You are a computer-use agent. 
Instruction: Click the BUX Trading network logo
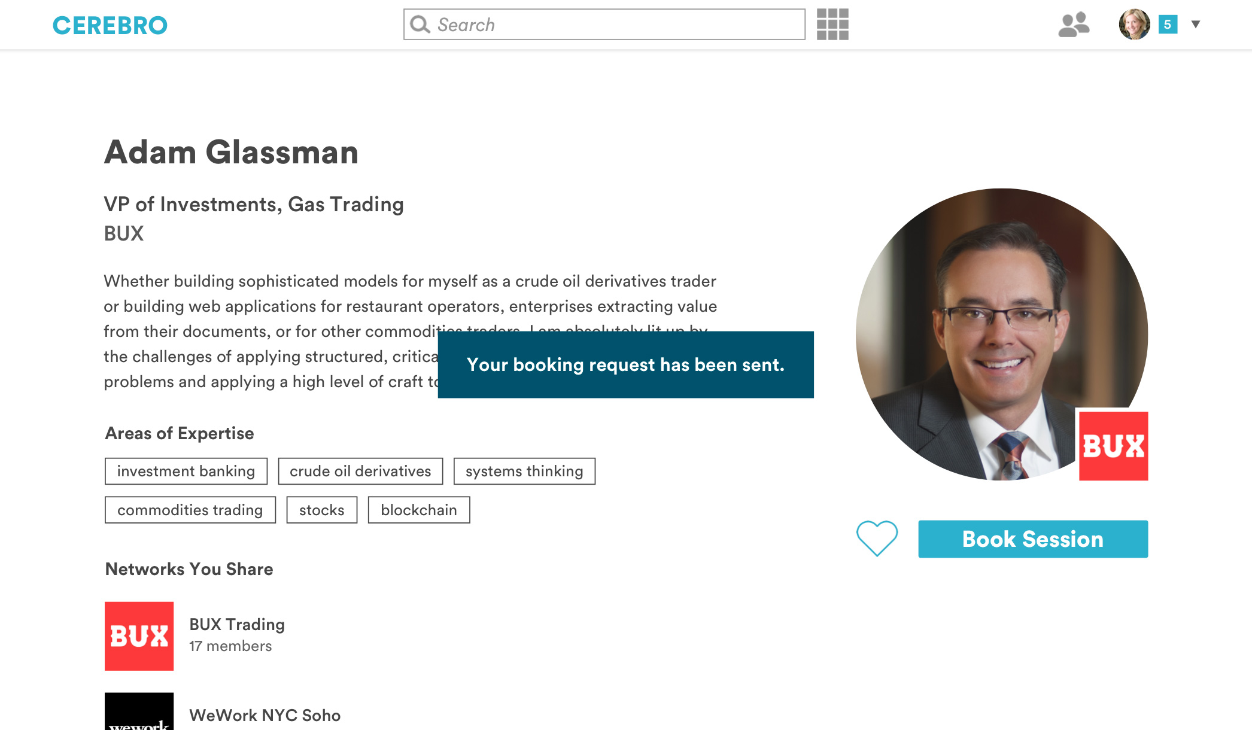(x=139, y=636)
